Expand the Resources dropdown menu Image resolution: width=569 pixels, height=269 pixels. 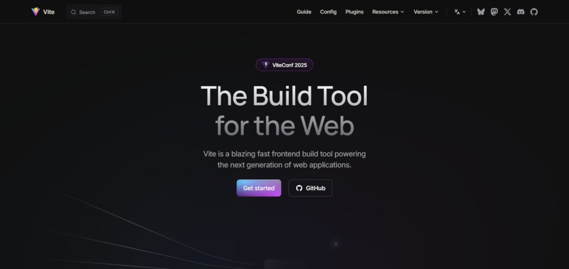[x=388, y=12]
